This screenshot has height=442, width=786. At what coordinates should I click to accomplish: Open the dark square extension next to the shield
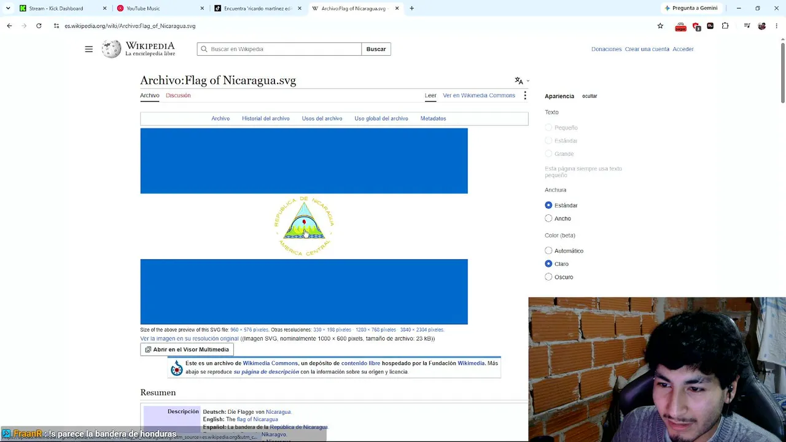click(710, 26)
